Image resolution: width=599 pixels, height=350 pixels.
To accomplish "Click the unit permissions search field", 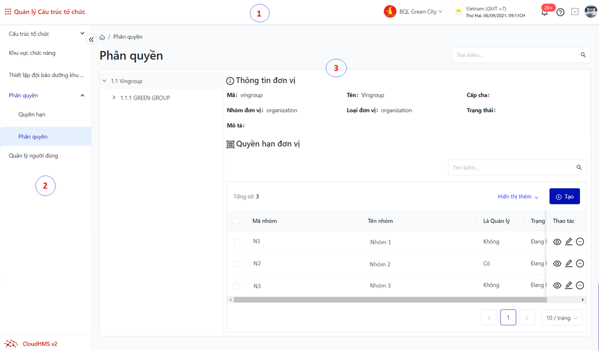I will [511, 168].
